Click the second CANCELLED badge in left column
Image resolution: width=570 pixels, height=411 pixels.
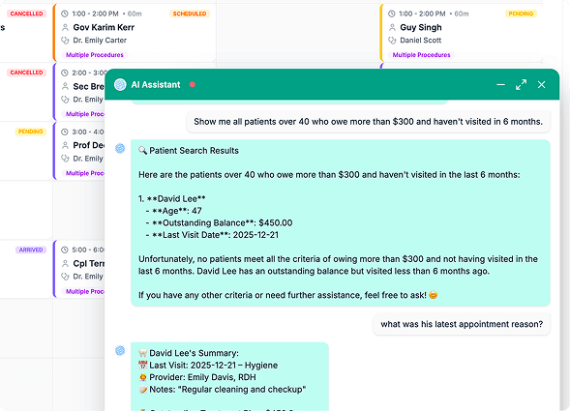pyautogui.click(x=26, y=73)
